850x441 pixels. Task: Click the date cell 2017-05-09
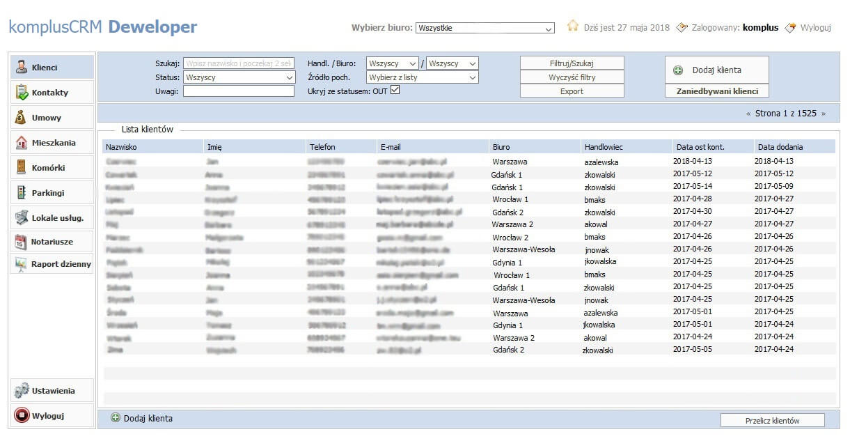pyautogui.click(x=774, y=187)
